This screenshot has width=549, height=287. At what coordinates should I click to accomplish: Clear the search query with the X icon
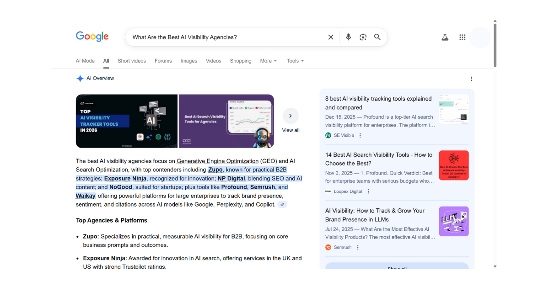click(331, 37)
